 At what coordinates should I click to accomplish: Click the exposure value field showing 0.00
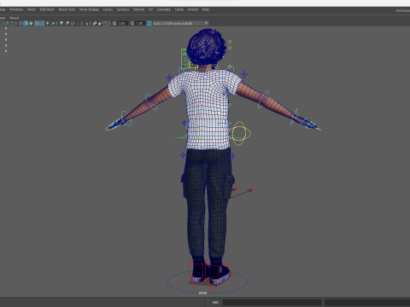(122, 23)
